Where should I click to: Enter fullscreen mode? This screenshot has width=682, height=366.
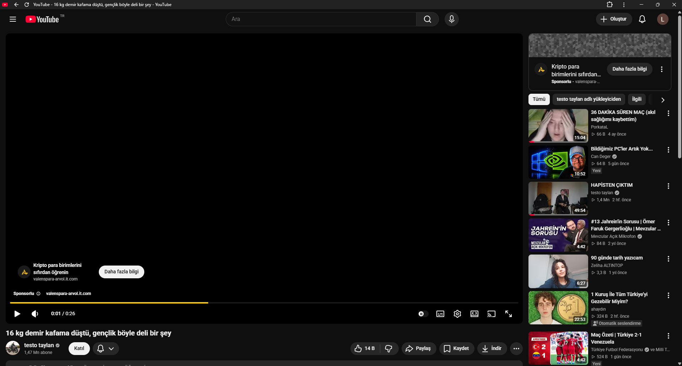[x=509, y=314]
